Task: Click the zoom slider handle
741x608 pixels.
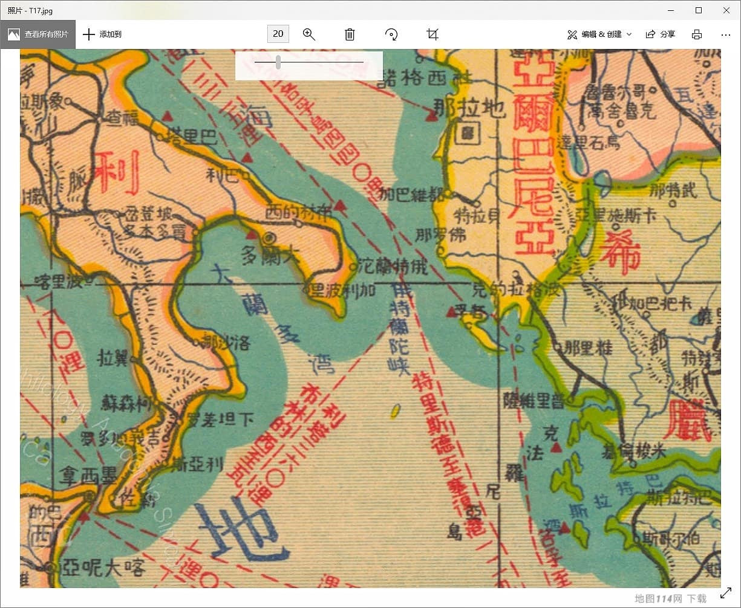Action: [278, 62]
